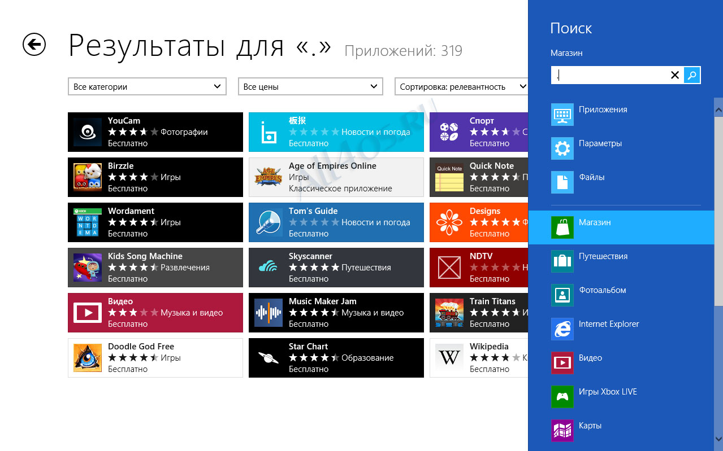This screenshot has width=723, height=451.
Task: Open the Birzzle game icon
Action: coord(88,177)
